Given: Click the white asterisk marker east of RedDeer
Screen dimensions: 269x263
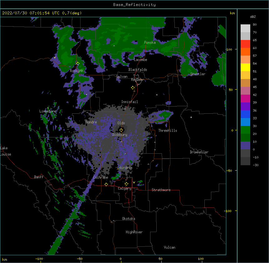Looking at the screenshot, I should (157, 95).
